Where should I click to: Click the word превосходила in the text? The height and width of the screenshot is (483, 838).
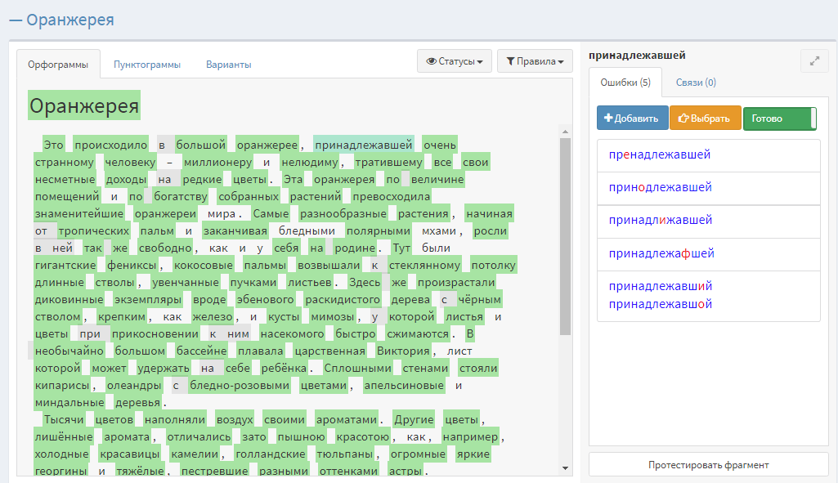[392, 196]
